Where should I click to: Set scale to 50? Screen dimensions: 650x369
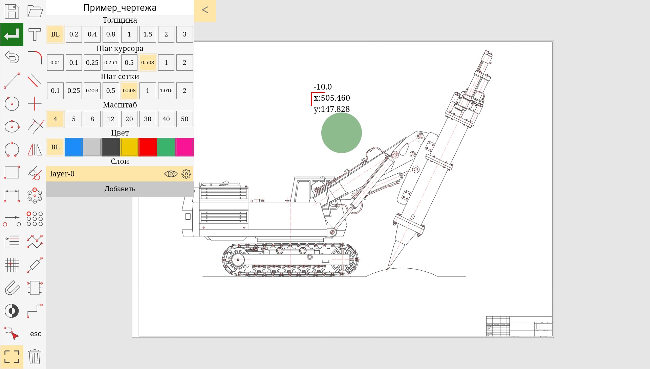[x=185, y=119]
